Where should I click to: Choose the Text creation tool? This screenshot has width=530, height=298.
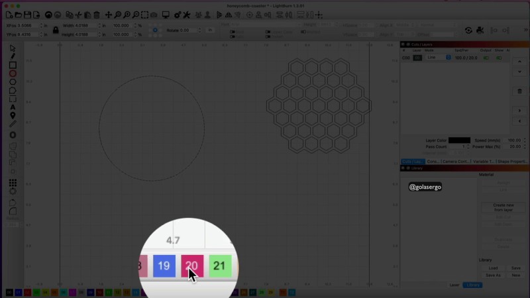point(13,107)
